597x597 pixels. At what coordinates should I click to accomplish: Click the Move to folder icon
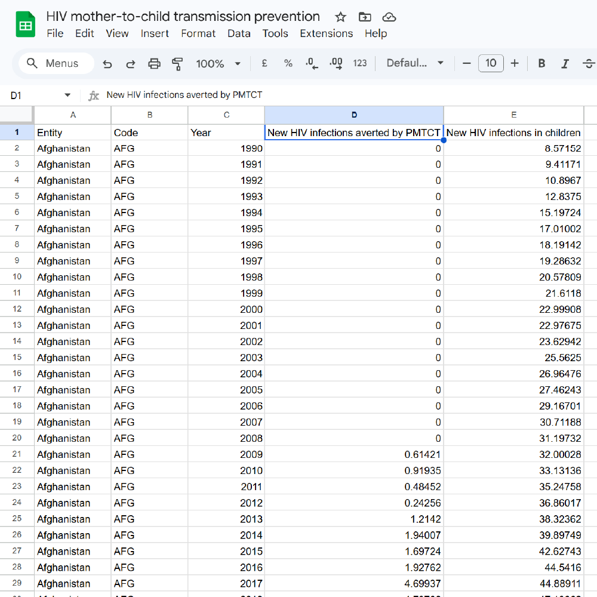pos(365,17)
